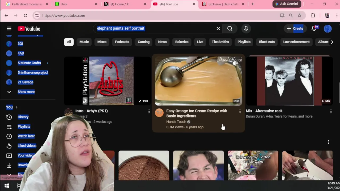Click the History clock icon in sidebar

tap(9, 117)
